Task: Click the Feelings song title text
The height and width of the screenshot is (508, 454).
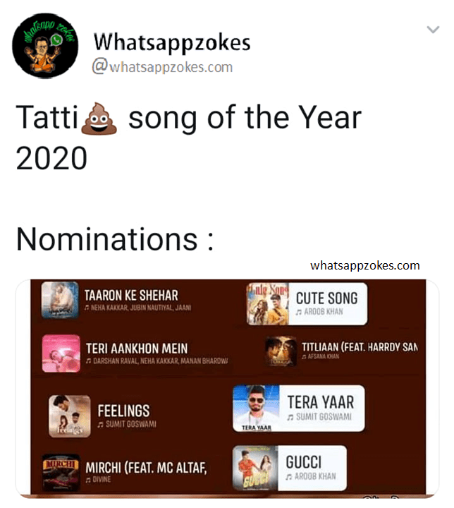Action: 123,411
